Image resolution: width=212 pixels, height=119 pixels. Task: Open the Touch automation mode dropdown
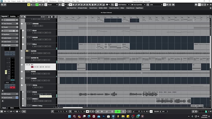click(x=53, y=5)
